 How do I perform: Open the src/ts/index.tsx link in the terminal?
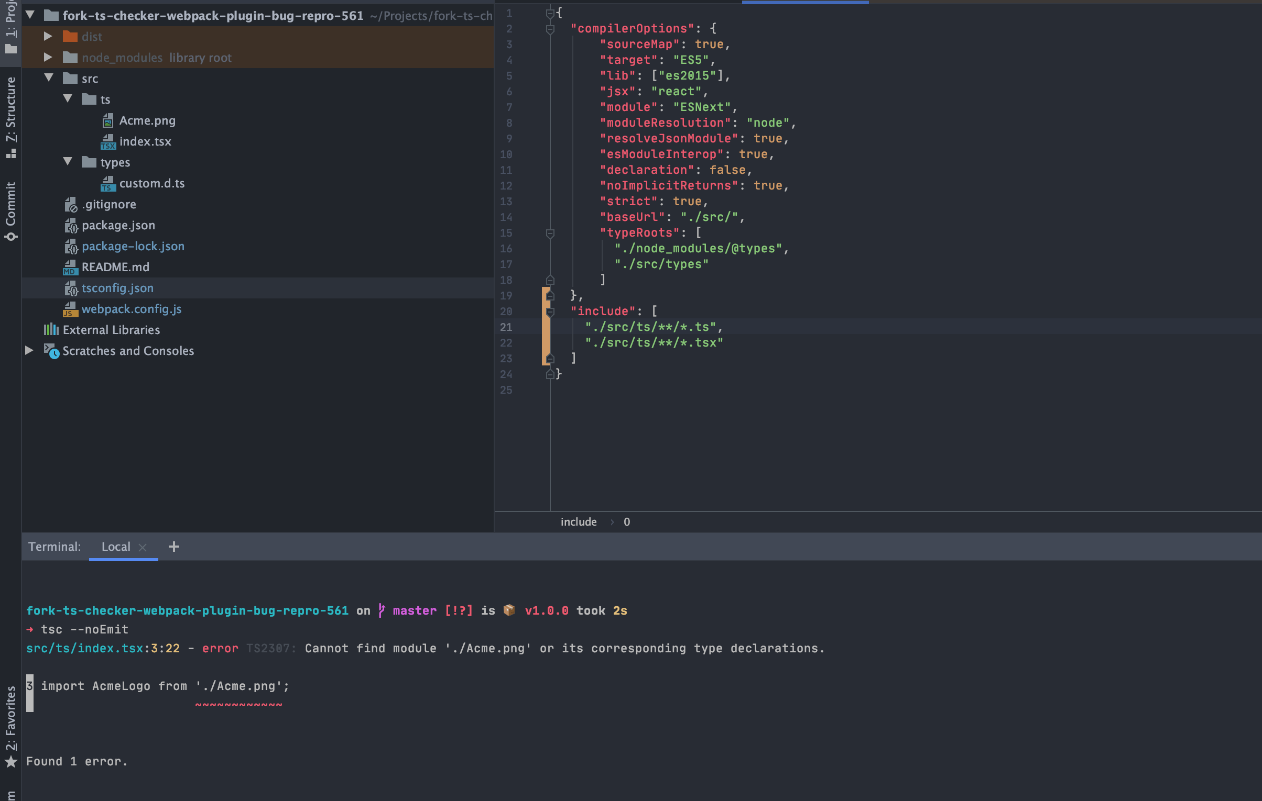pos(84,648)
